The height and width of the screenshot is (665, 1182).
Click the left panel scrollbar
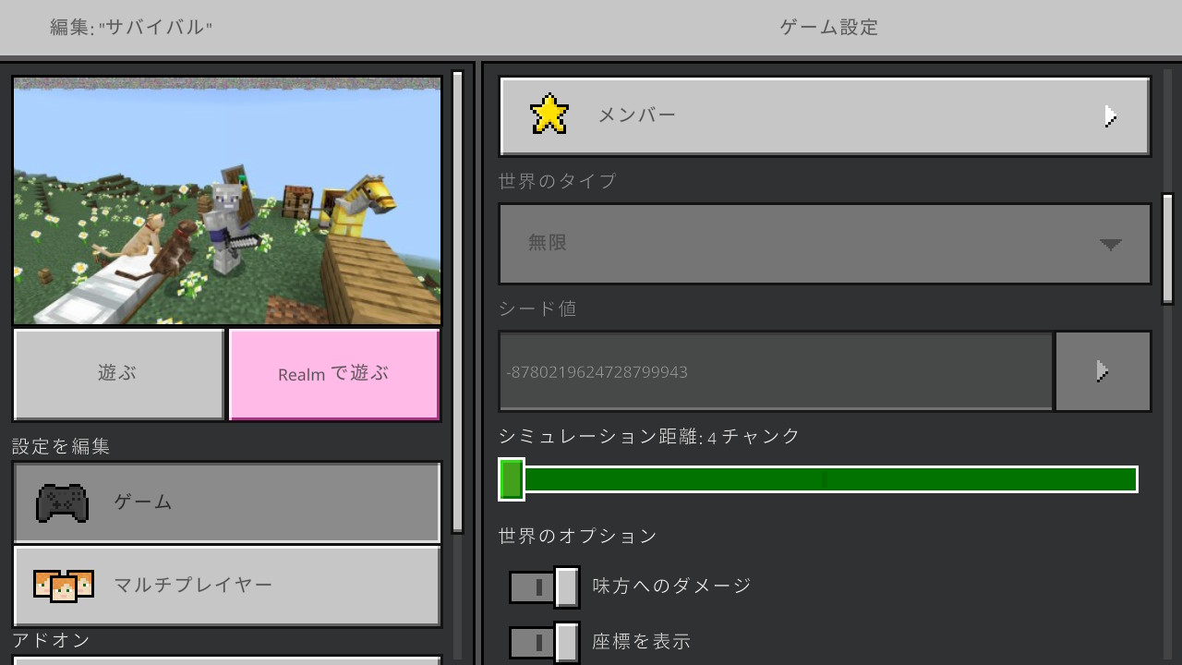457,301
